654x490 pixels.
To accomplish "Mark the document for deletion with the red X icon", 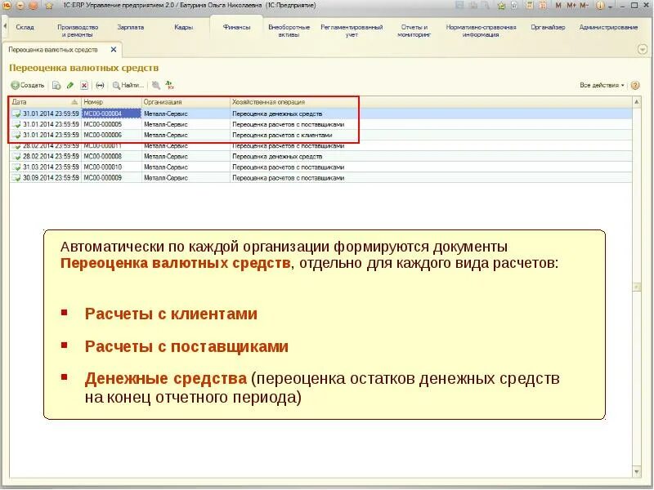I will (x=84, y=86).
